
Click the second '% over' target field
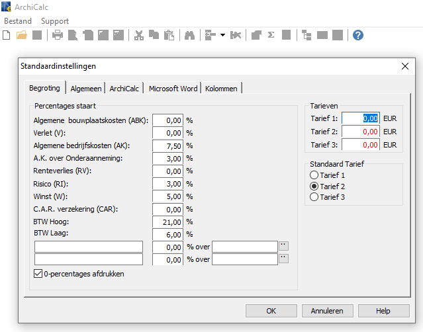(245, 259)
